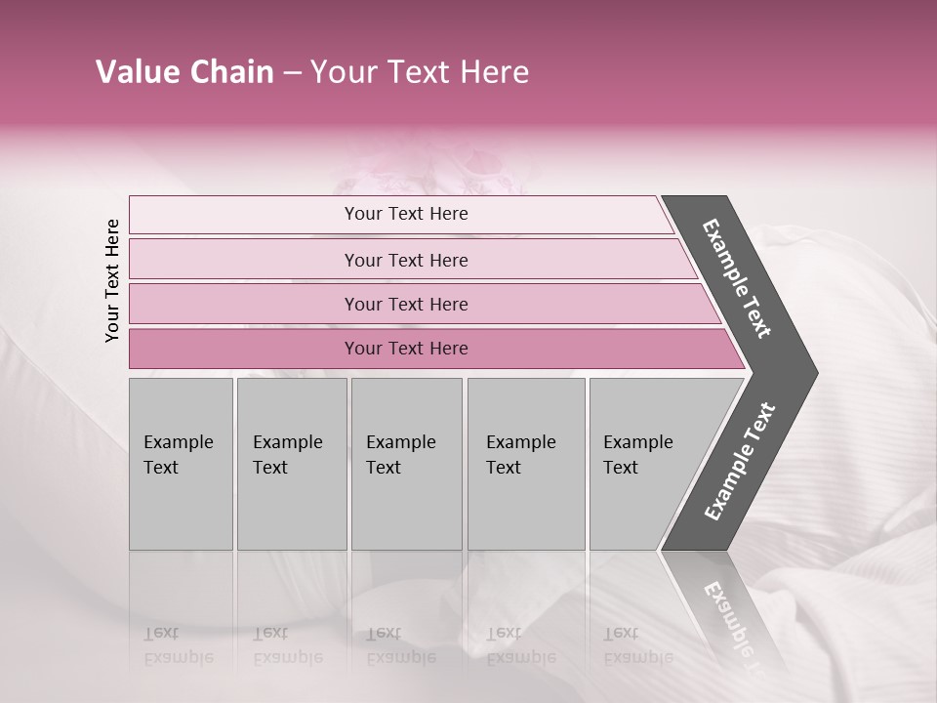Click the reflected text under the fifth gray box

(x=638, y=646)
